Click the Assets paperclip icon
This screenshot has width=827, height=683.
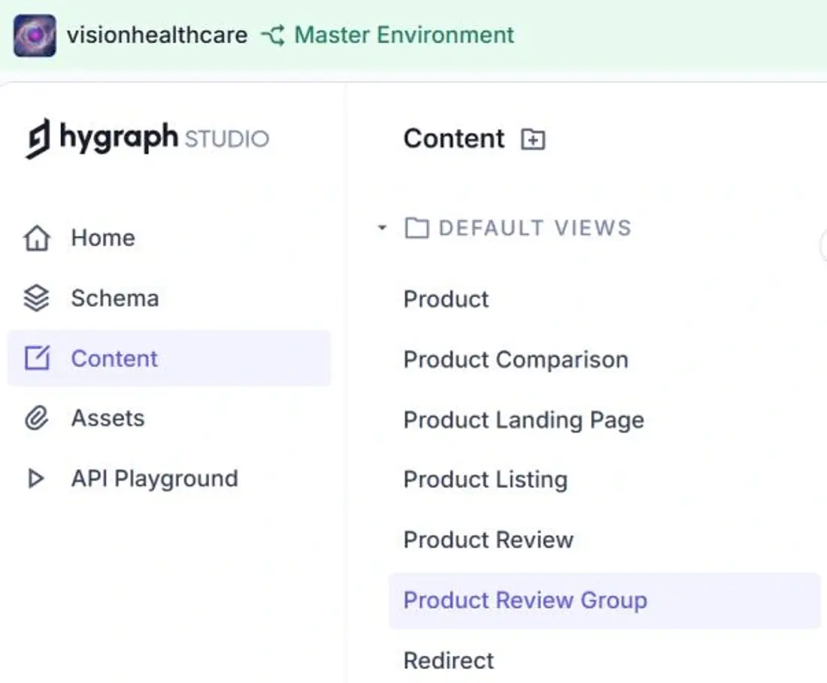[36, 418]
